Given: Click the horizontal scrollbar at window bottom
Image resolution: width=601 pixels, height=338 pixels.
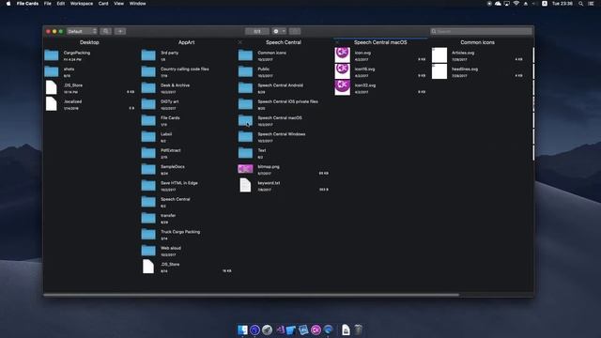Looking at the screenshot, I should (252, 295).
